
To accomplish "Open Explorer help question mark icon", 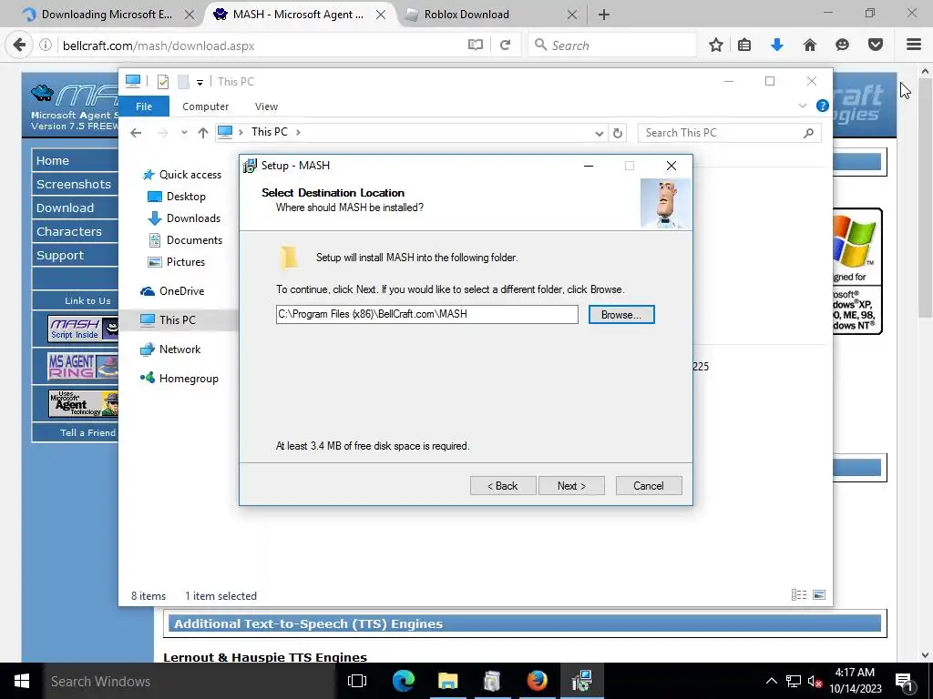I will [x=823, y=106].
